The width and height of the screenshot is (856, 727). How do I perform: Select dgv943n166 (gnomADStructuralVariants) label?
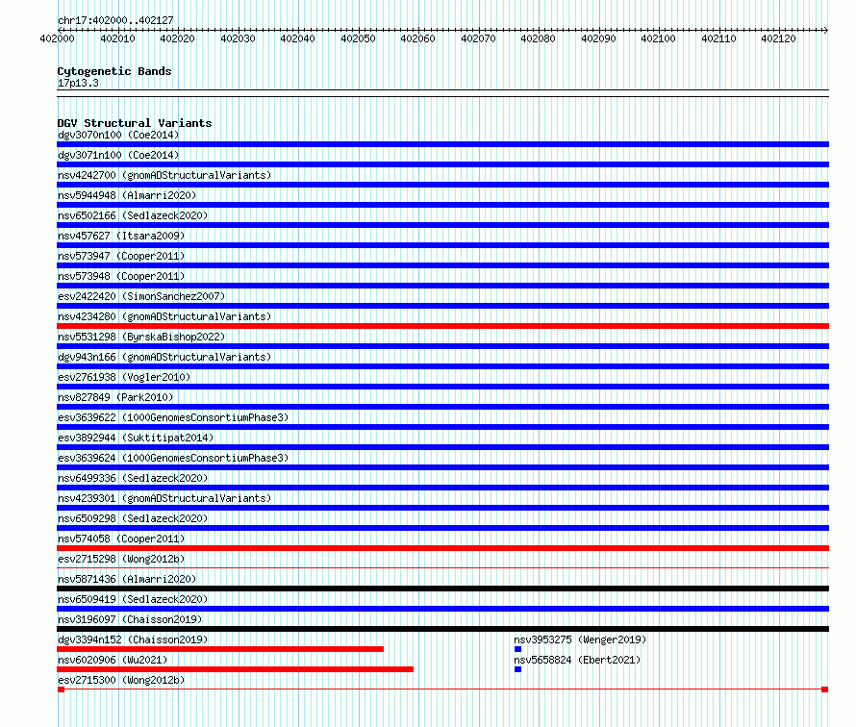point(164,357)
